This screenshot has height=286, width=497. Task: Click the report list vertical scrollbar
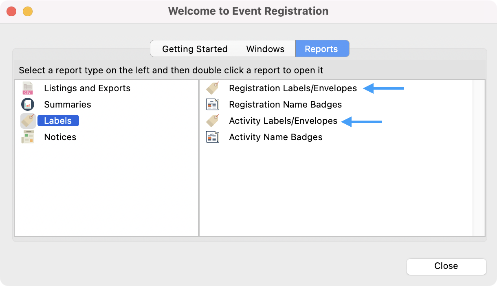pos(479,158)
